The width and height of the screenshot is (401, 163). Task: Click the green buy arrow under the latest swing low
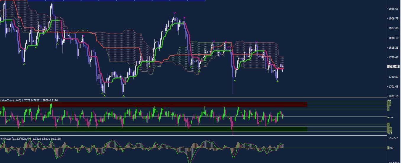pyautogui.click(x=278, y=81)
